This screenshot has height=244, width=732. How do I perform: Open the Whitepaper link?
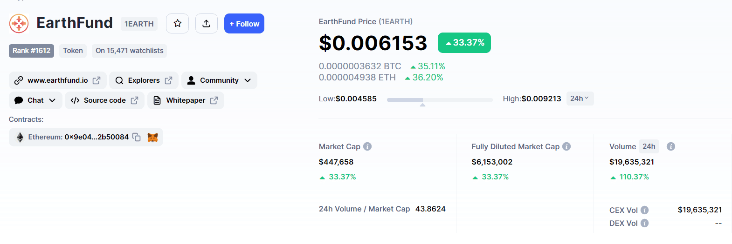[186, 100]
